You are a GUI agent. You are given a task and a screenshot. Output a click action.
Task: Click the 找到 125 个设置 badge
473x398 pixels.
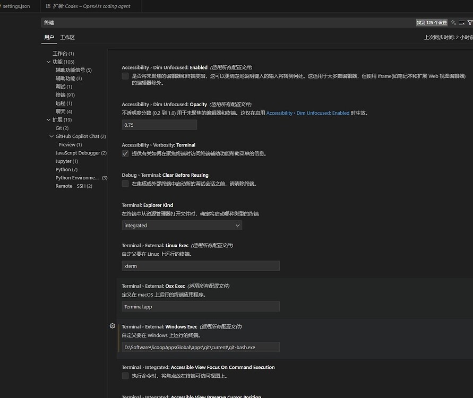pos(432,23)
